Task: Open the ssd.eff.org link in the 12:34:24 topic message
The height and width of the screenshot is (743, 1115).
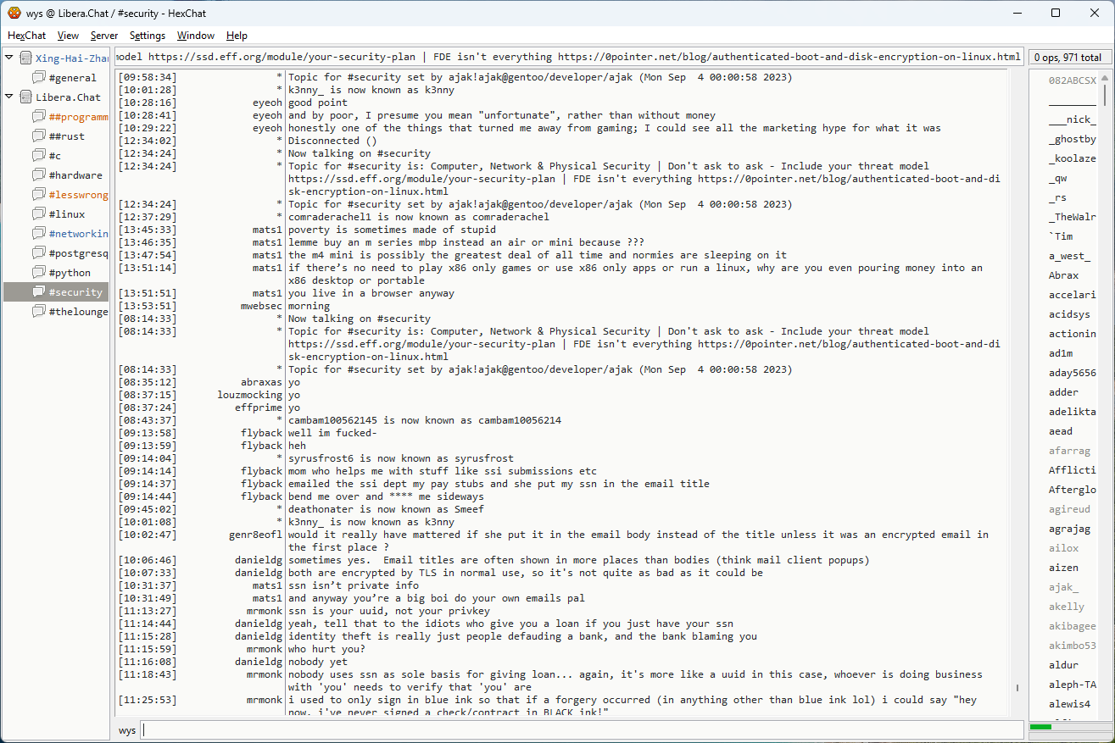Action: tap(421, 180)
